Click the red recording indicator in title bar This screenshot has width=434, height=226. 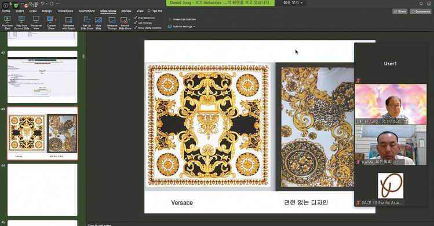(25, 6)
